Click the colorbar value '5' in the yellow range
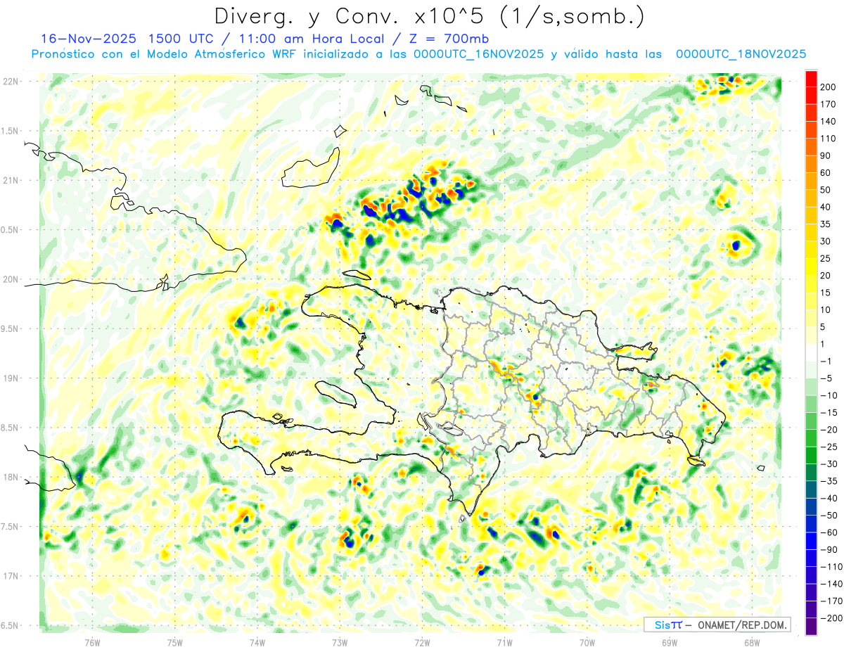844x652 pixels. (824, 327)
